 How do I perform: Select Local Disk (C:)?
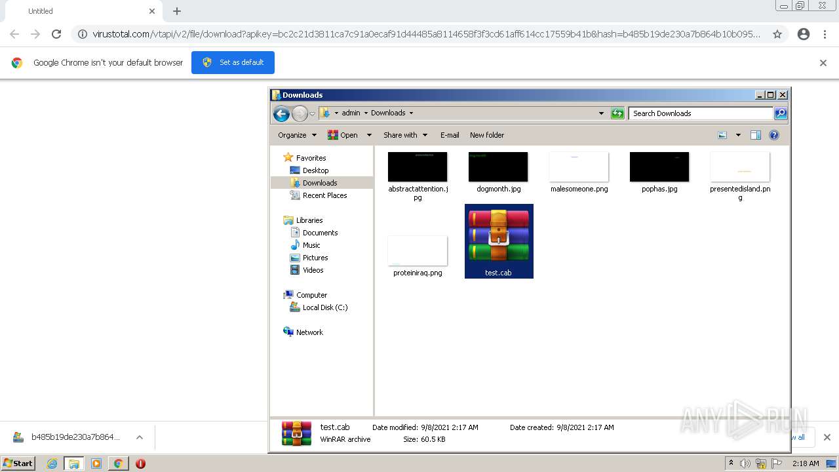pyautogui.click(x=325, y=307)
